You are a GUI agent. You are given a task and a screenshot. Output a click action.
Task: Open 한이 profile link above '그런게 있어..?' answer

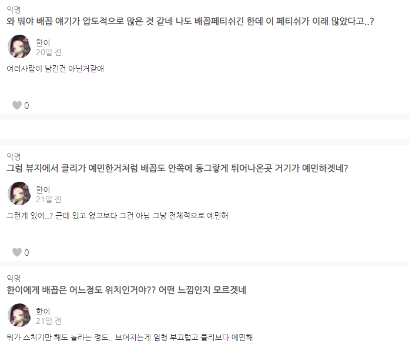(43, 189)
